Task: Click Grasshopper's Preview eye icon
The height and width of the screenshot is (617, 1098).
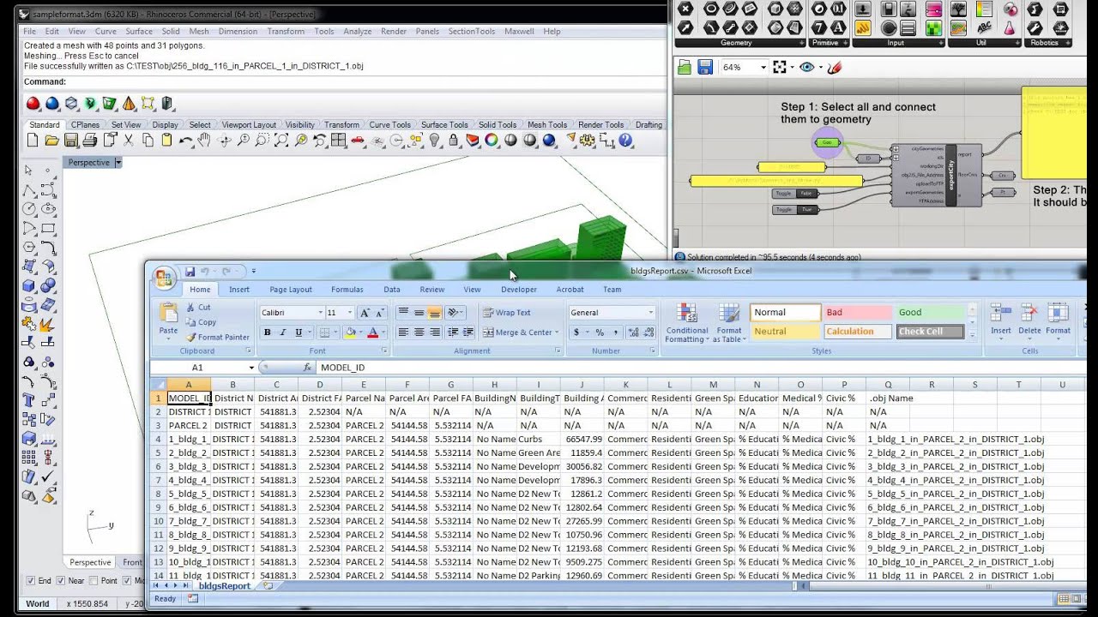Action: tap(806, 67)
